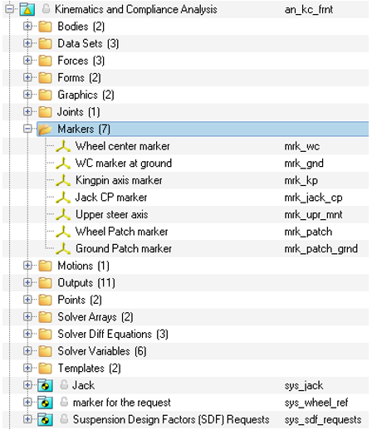This screenshot has width=372, height=430.
Task: Select the WC marker at ground item
Action: pos(124,164)
